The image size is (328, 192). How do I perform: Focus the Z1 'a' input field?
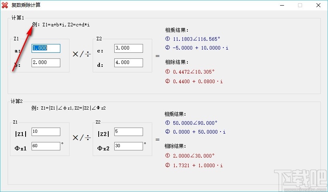46,48
